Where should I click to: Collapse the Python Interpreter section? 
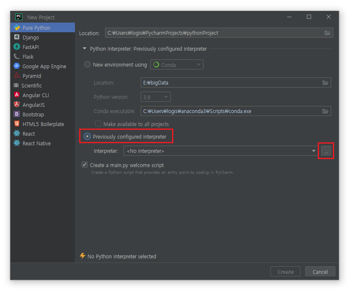coord(85,49)
